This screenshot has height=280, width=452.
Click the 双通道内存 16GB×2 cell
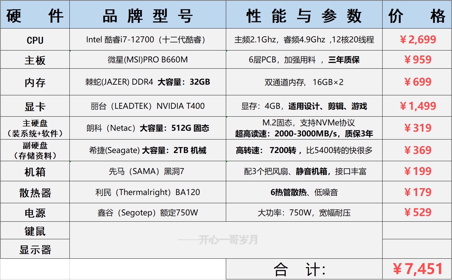pyautogui.click(x=304, y=82)
